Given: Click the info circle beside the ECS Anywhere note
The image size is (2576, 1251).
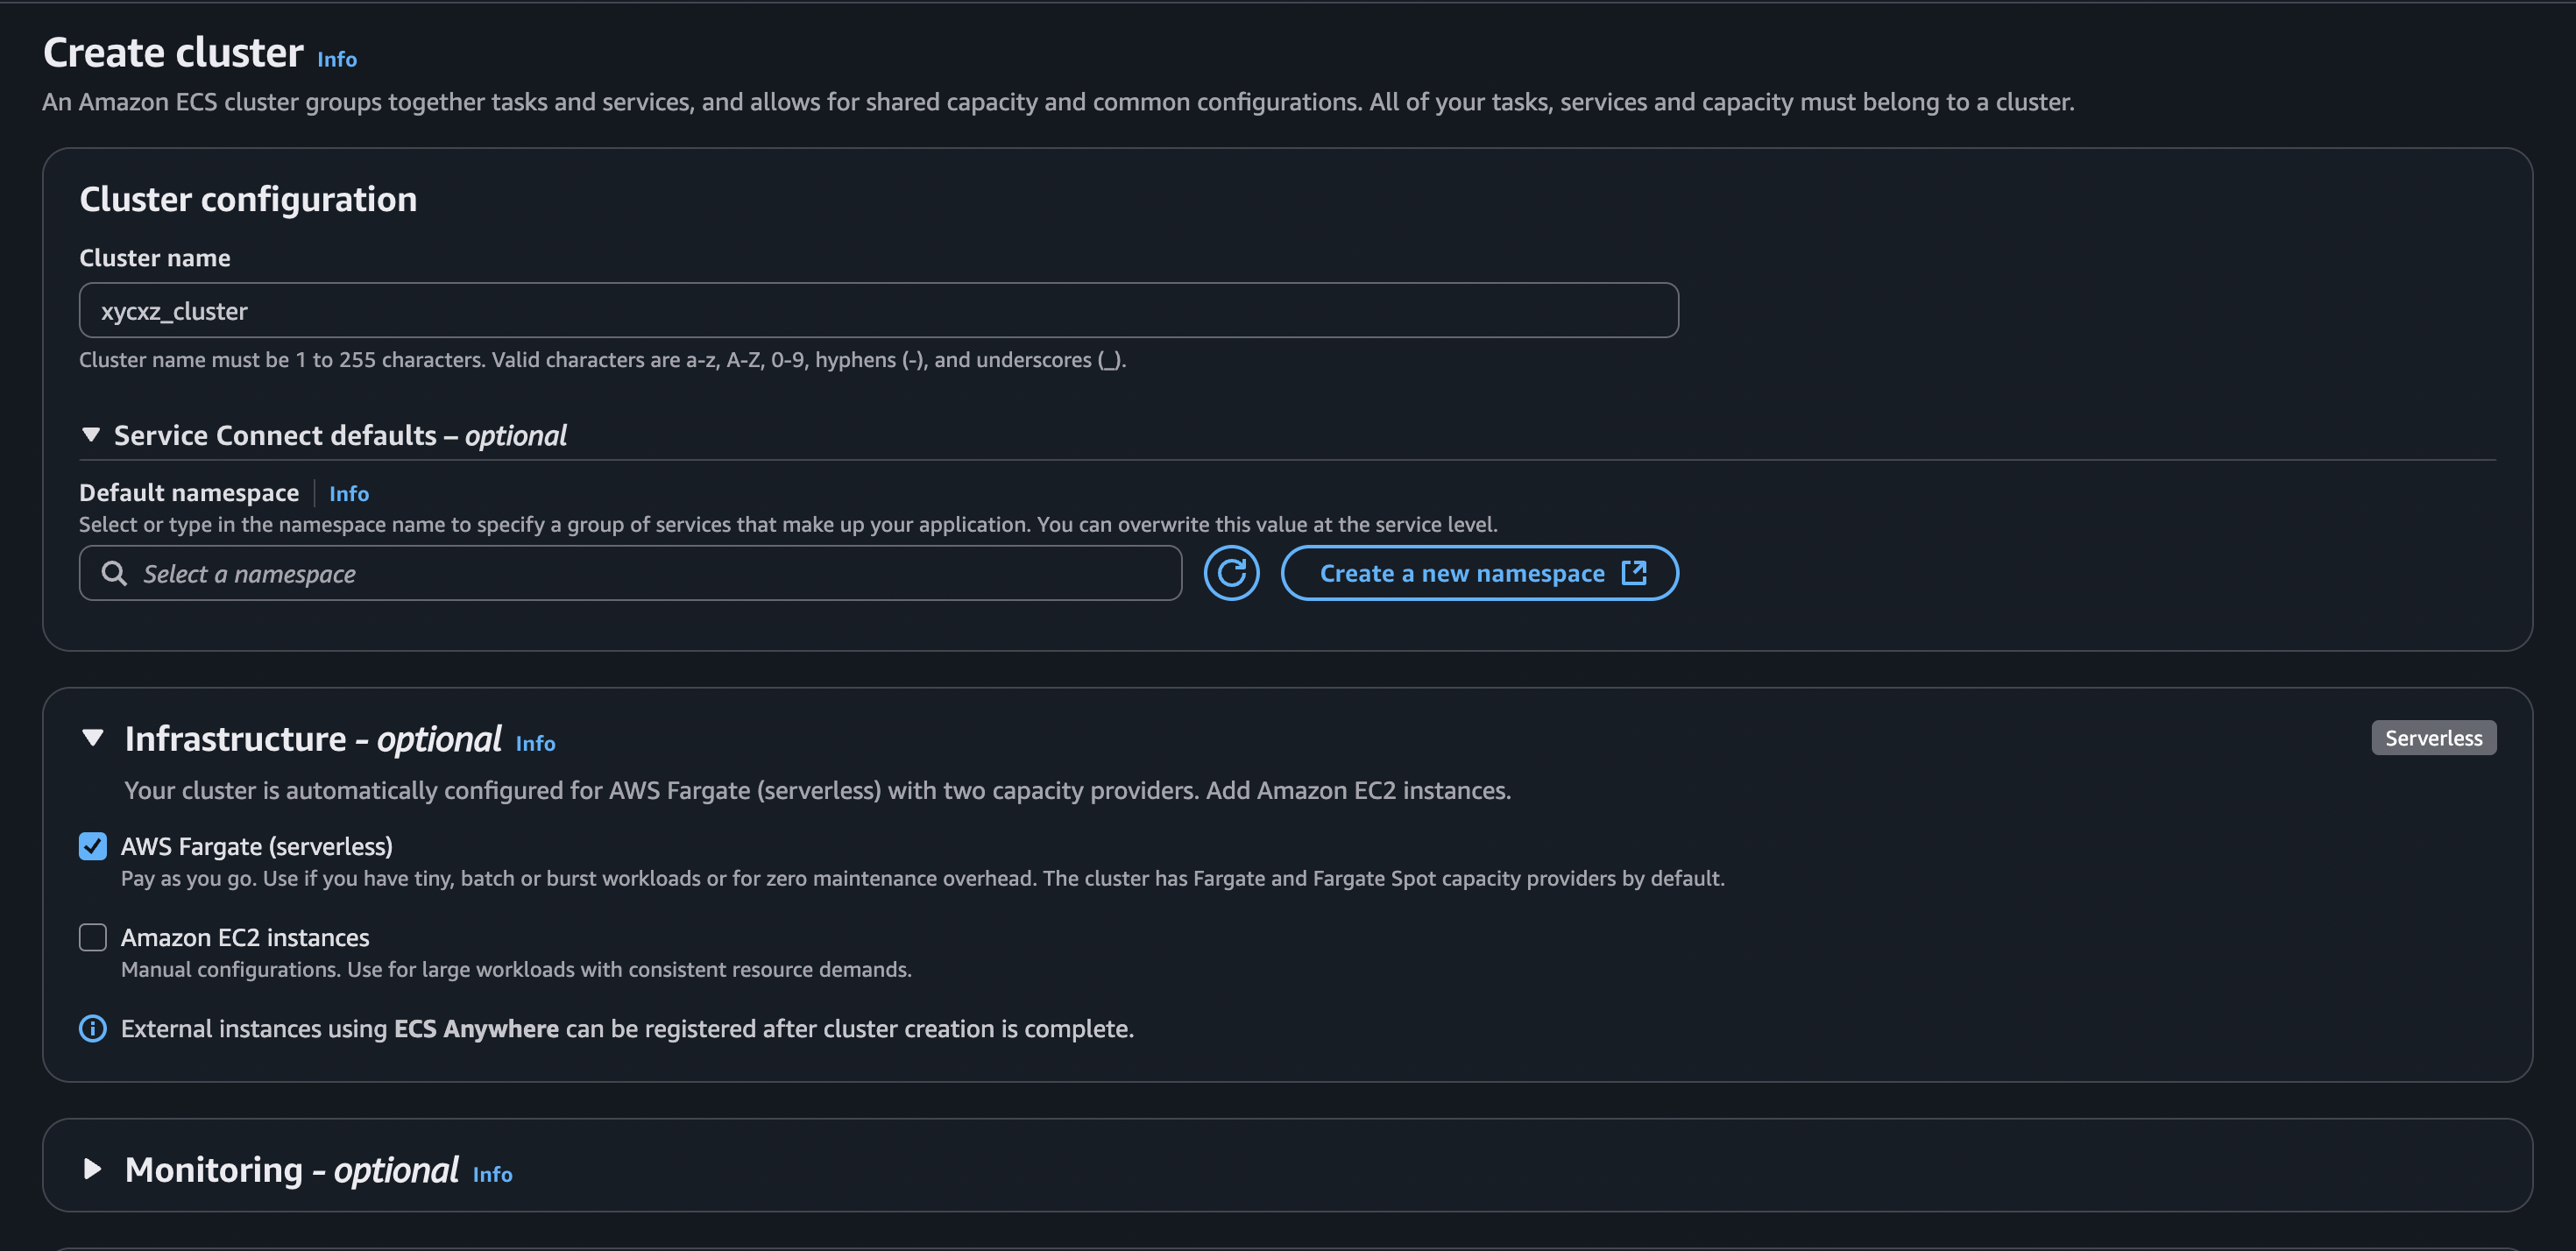Looking at the screenshot, I should 92,1028.
